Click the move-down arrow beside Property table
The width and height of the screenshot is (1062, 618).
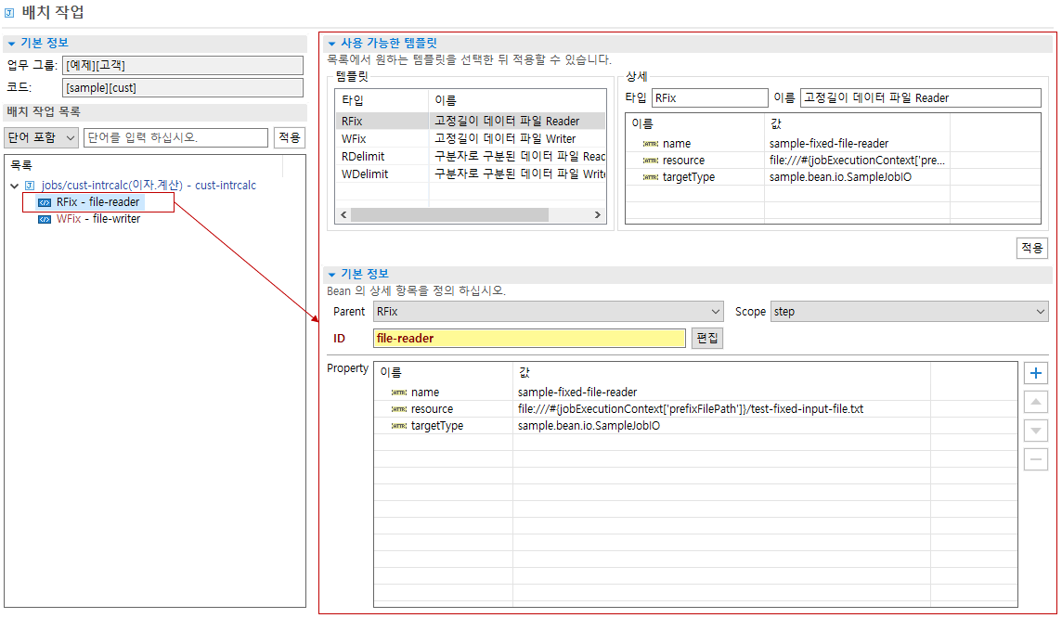pos(1036,431)
